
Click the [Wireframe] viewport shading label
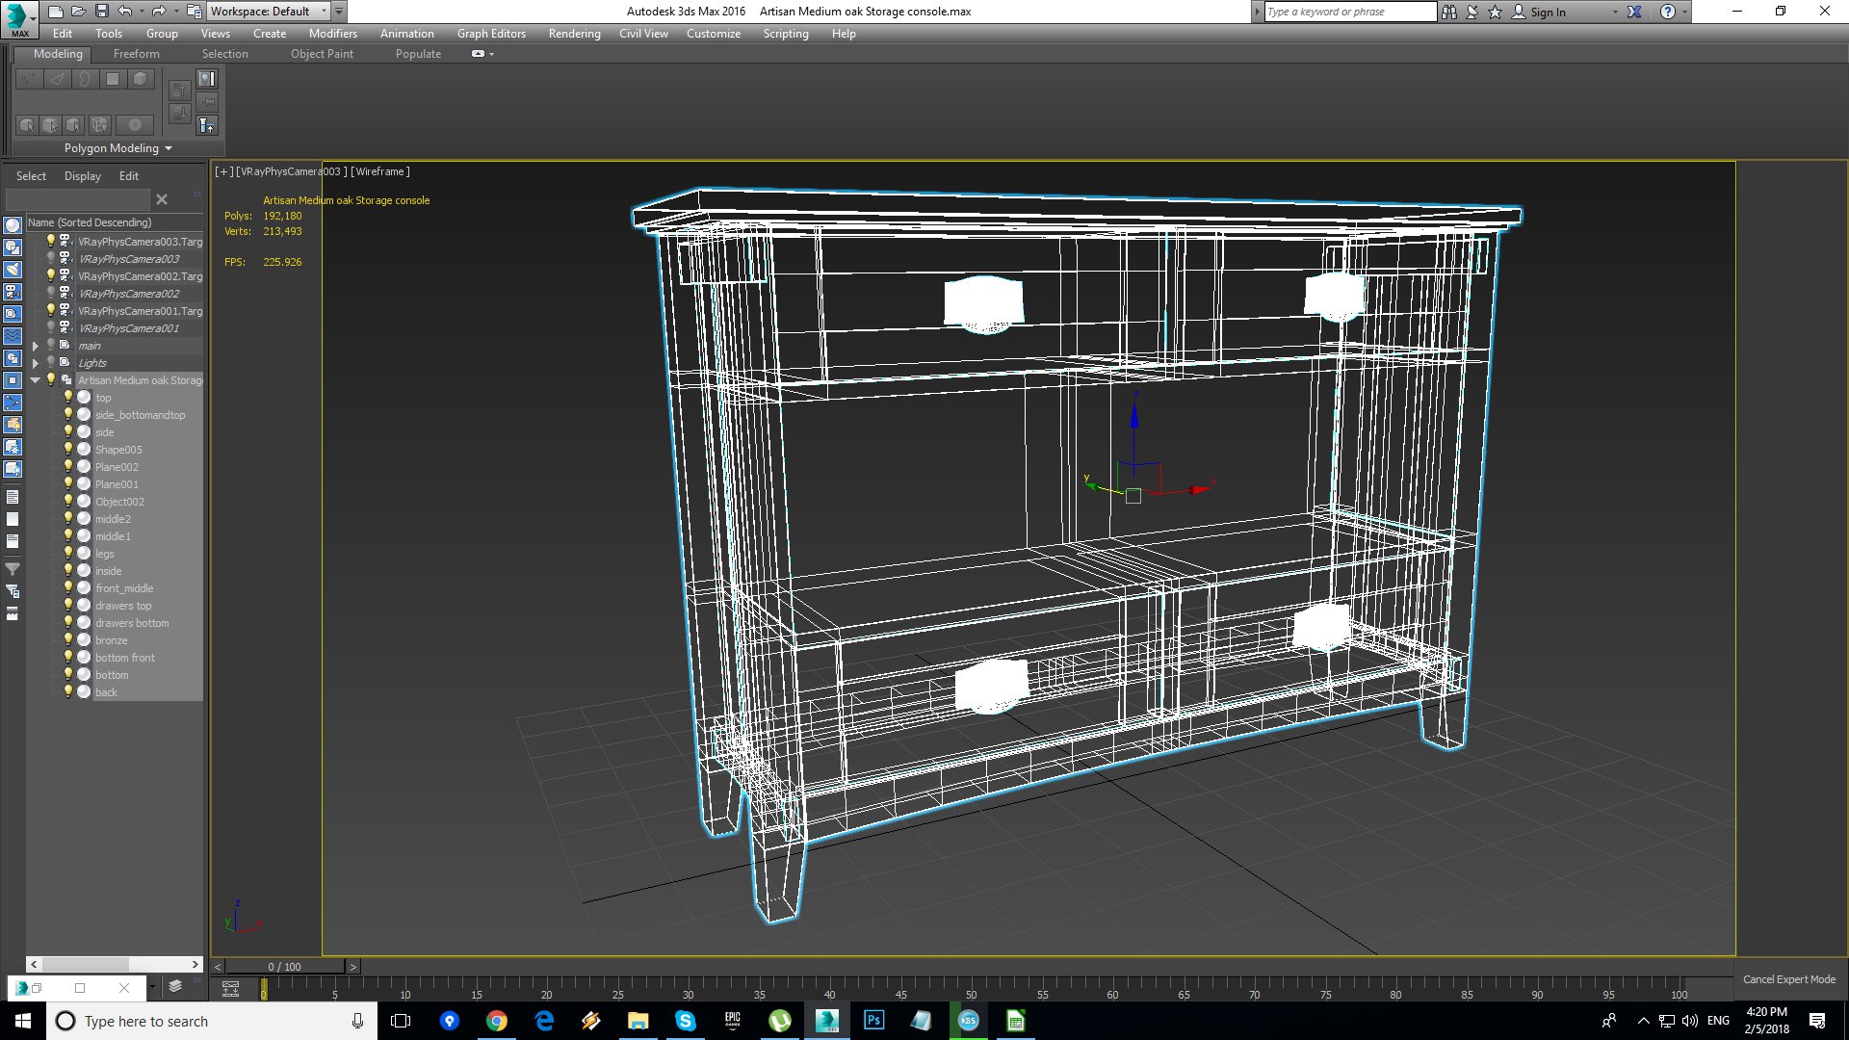point(380,171)
